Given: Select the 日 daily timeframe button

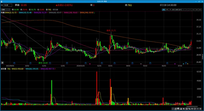Looking at the screenshot, I should 164,10.
